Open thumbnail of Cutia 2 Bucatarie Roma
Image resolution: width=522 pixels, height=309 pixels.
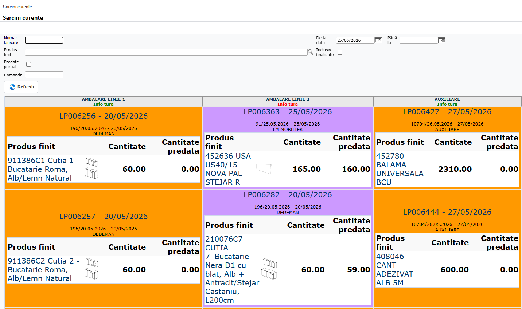[91, 269]
